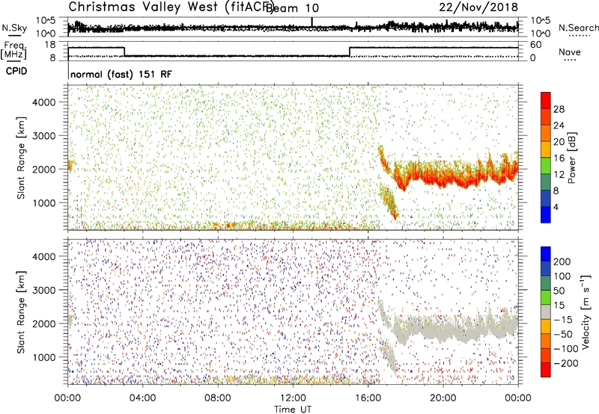Viewport: 599px width, 414px height.
Task: Click the 20:00 time axis label
Action: [x=443, y=398]
